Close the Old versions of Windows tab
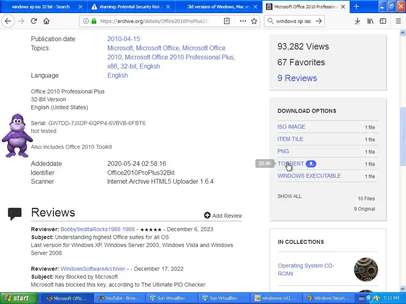The width and height of the screenshot is (406, 304). click(255, 7)
